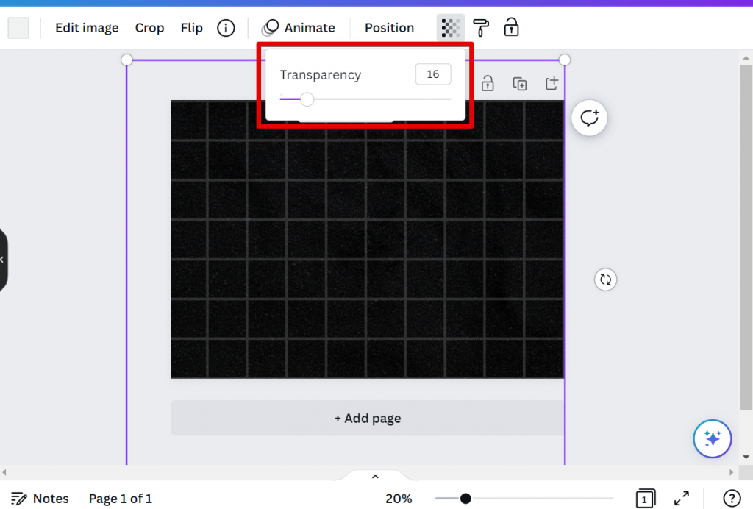This screenshot has height=509, width=753.
Task: Toggle the element lock in the toolbar
Action: pyautogui.click(x=511, y=27)
